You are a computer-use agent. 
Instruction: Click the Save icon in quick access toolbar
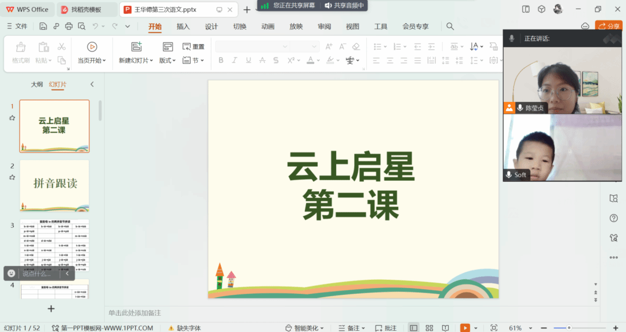click(x=43, y=26)
